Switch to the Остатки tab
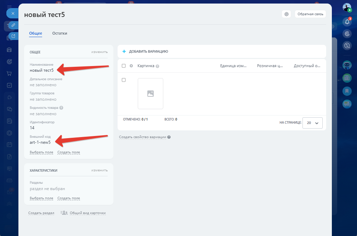 click(59, 33)
